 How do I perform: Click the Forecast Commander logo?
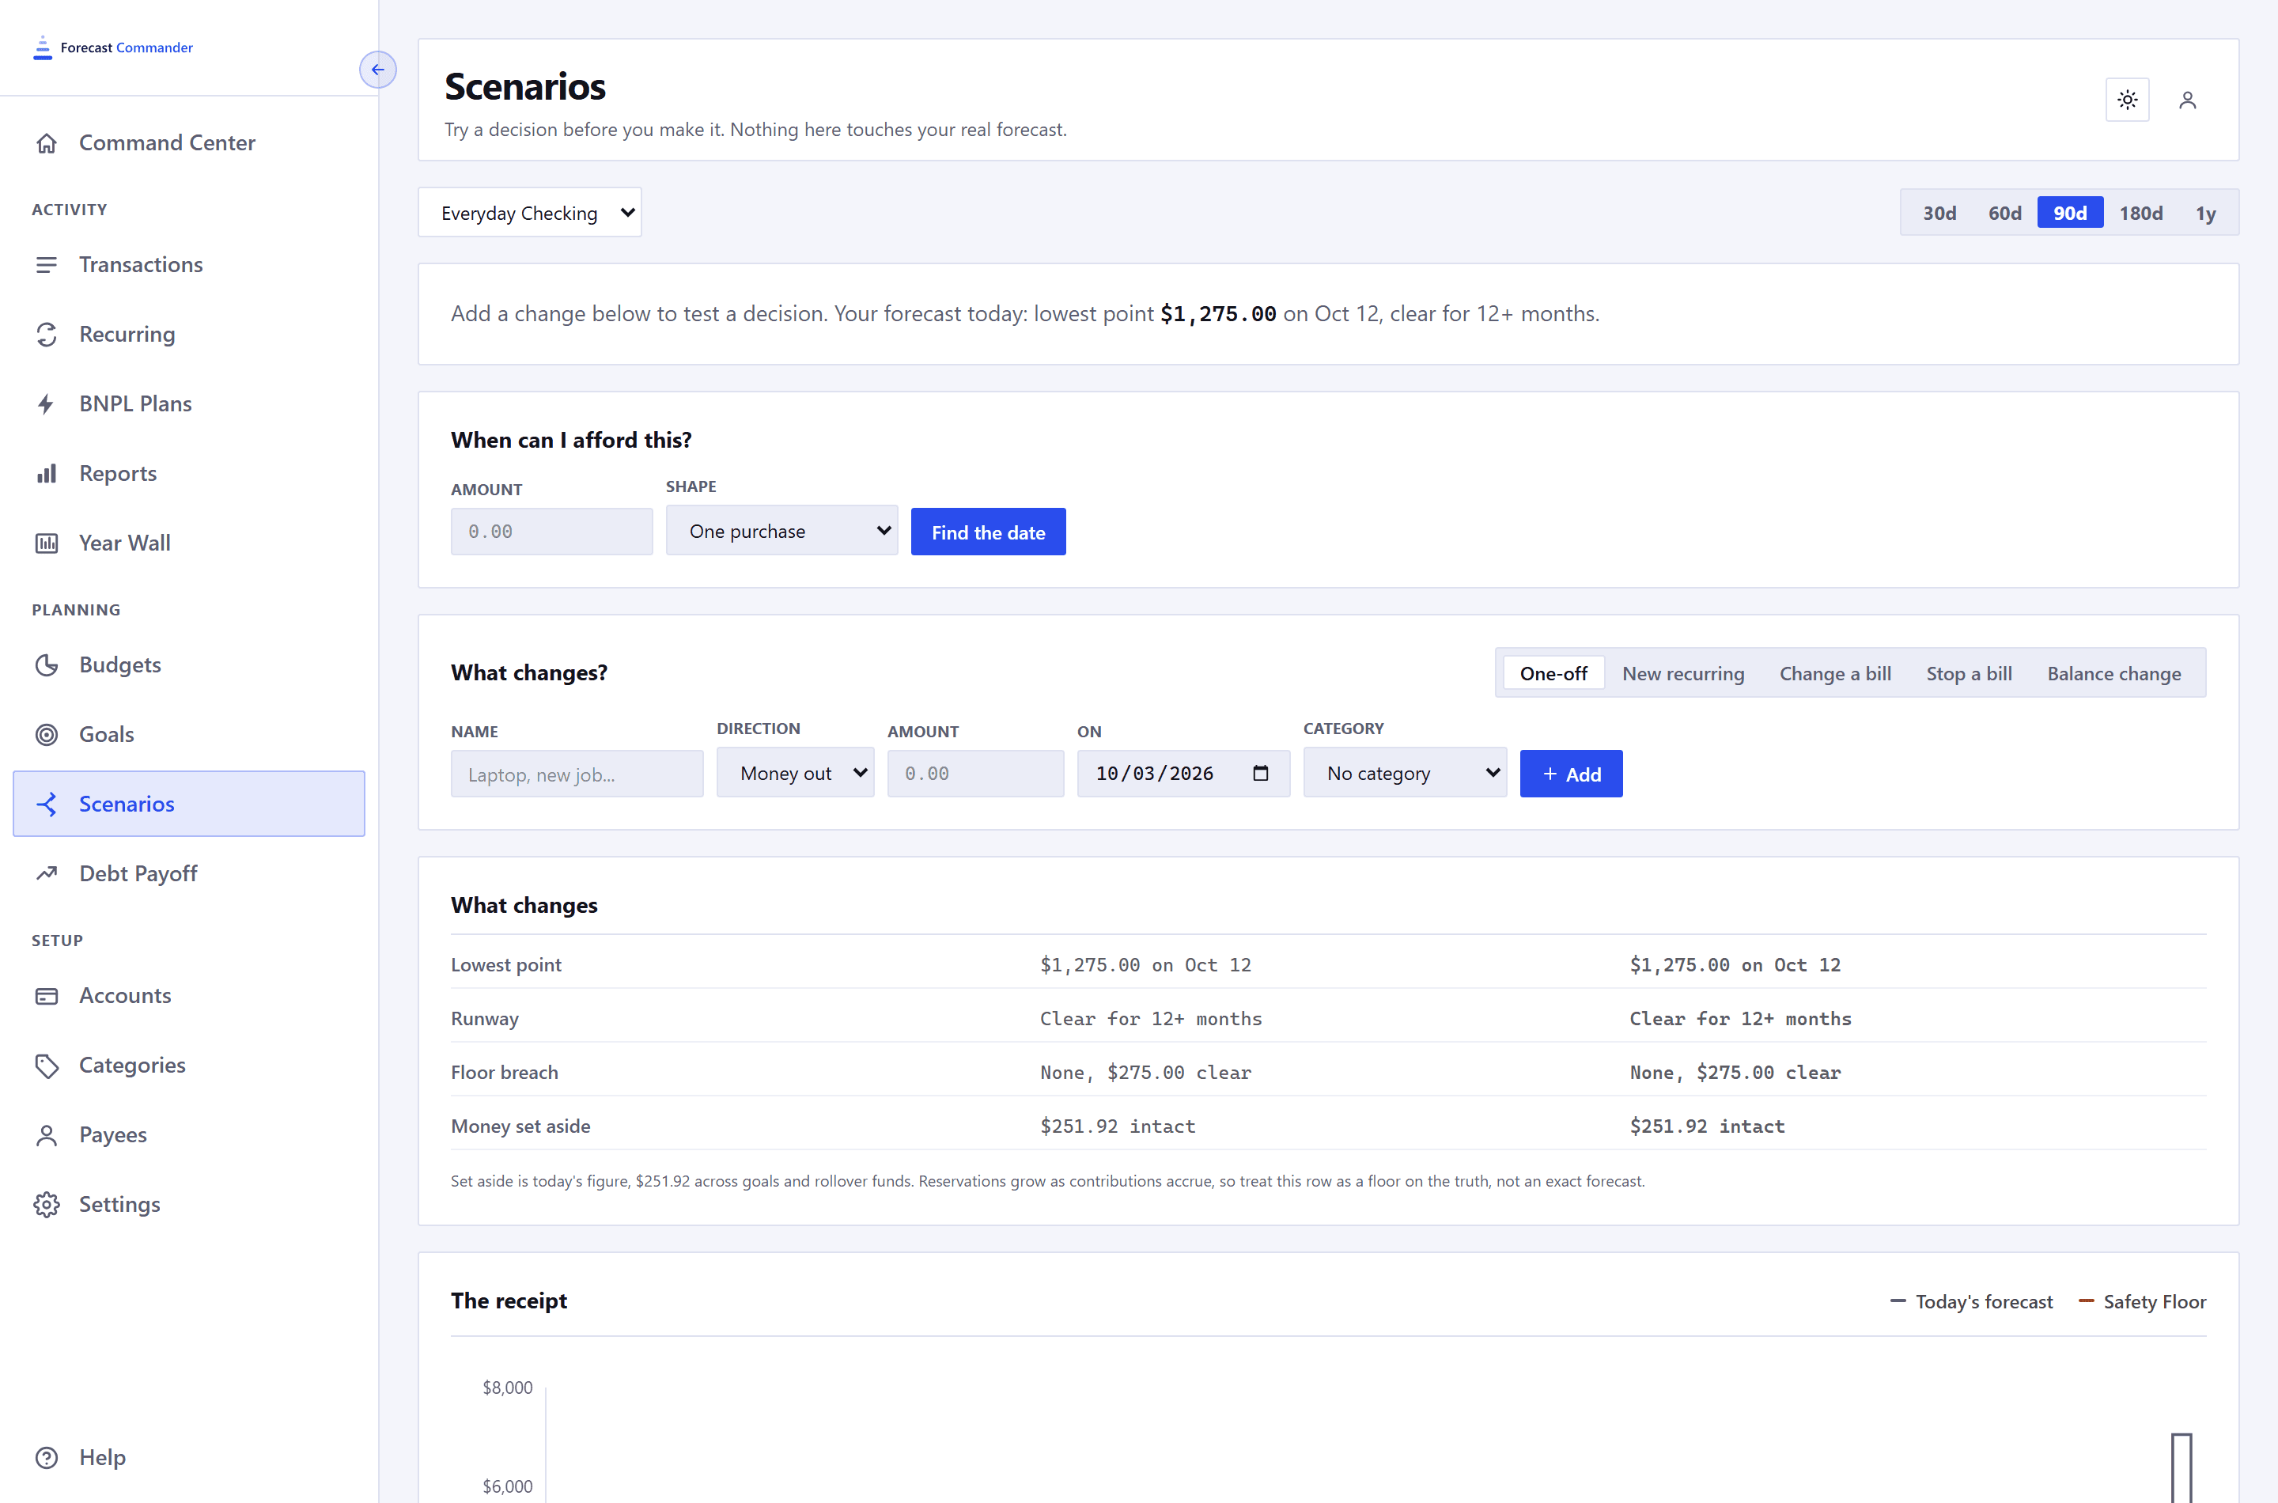pos(113,47)
